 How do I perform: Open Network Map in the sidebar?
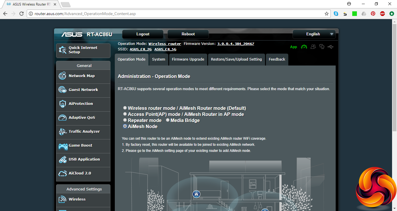point(83,76)
